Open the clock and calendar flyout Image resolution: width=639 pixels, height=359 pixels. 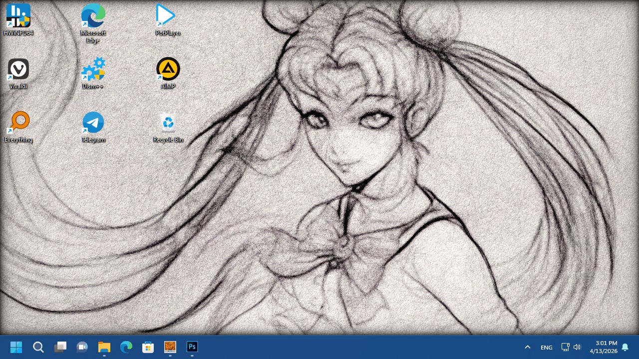coord(604,347)
